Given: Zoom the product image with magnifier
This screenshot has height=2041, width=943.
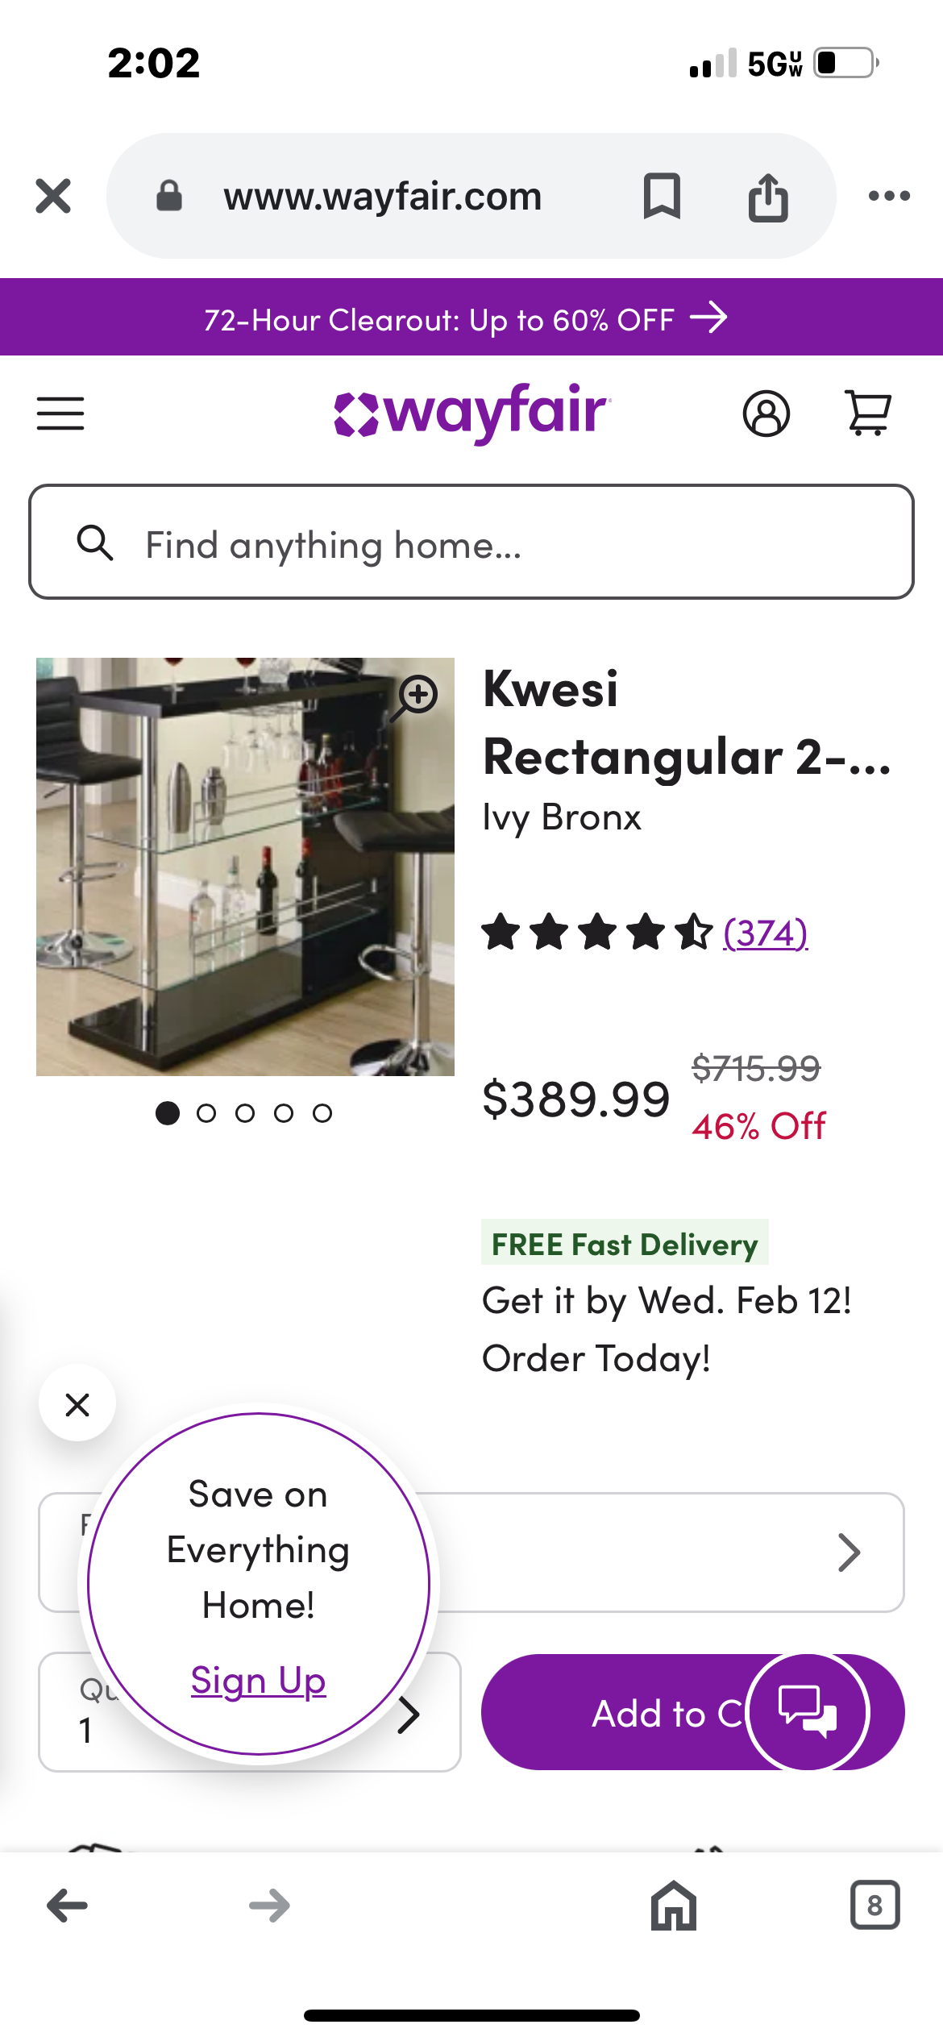Looking at the screenshot, I should click(417, 696).
